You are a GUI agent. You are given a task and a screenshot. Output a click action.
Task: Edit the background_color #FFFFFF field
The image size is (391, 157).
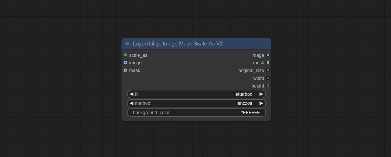(x=196, y=113)
